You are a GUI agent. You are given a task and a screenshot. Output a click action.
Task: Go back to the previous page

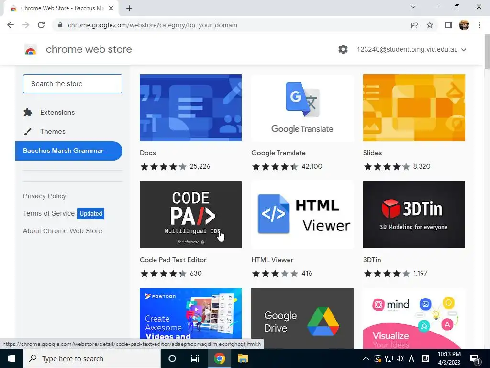11,25
